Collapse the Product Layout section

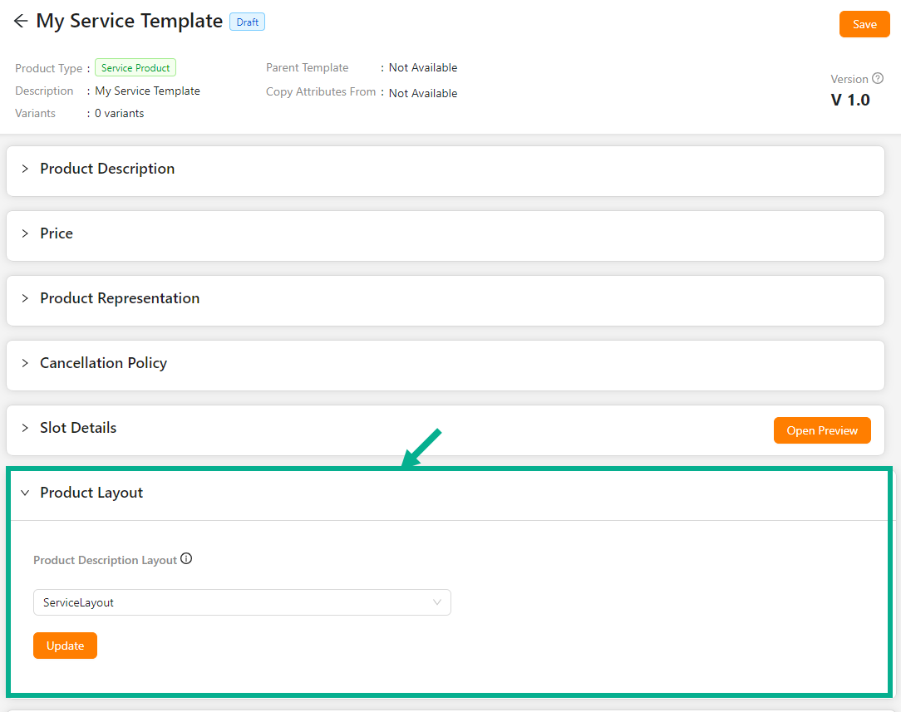[25, 493]
